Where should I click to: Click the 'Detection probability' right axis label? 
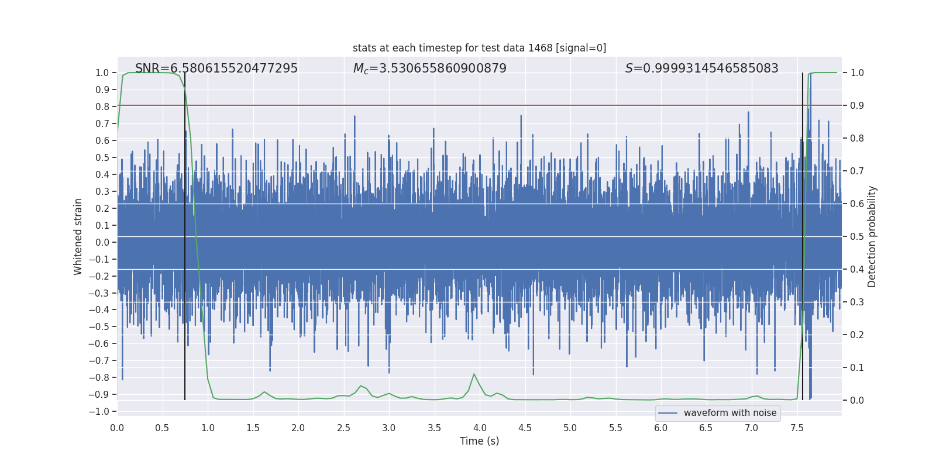(872, 236)
